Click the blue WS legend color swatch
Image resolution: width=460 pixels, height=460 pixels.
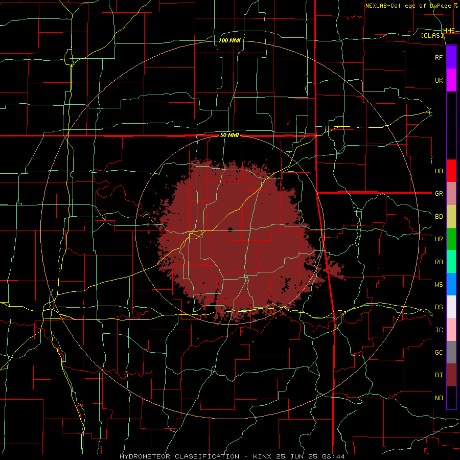[x=451, y=284]
